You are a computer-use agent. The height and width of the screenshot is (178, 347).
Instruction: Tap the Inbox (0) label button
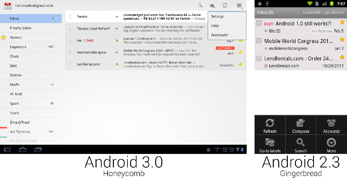265,12
